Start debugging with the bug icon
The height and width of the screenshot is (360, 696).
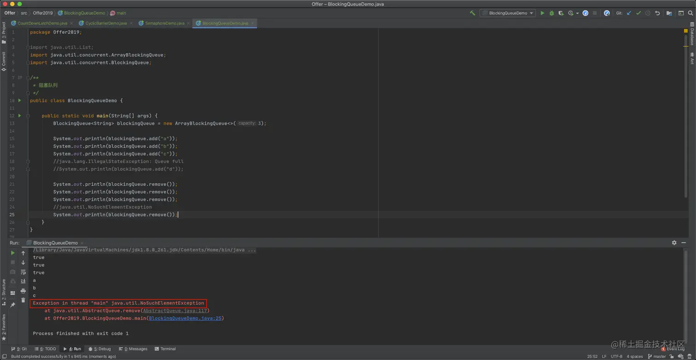[x=551, y=13]
